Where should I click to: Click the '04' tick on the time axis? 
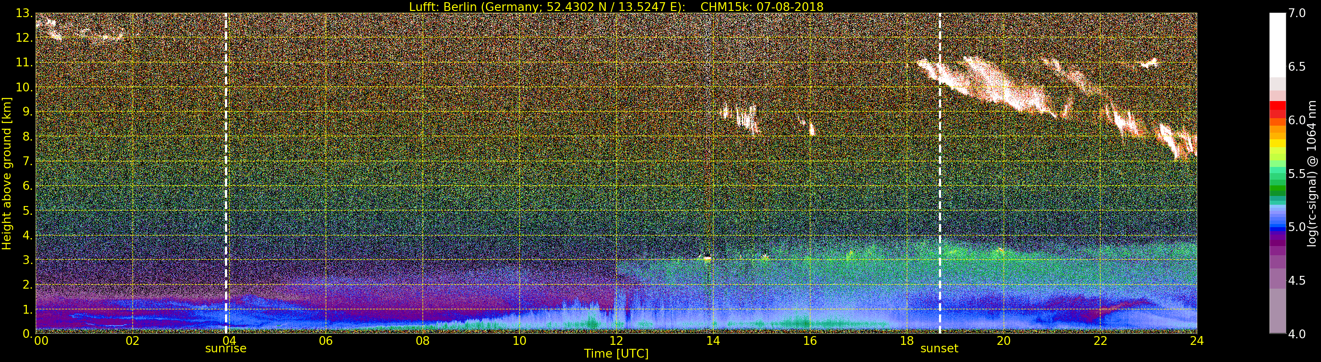pyautogui.click(x=229, y=341)
